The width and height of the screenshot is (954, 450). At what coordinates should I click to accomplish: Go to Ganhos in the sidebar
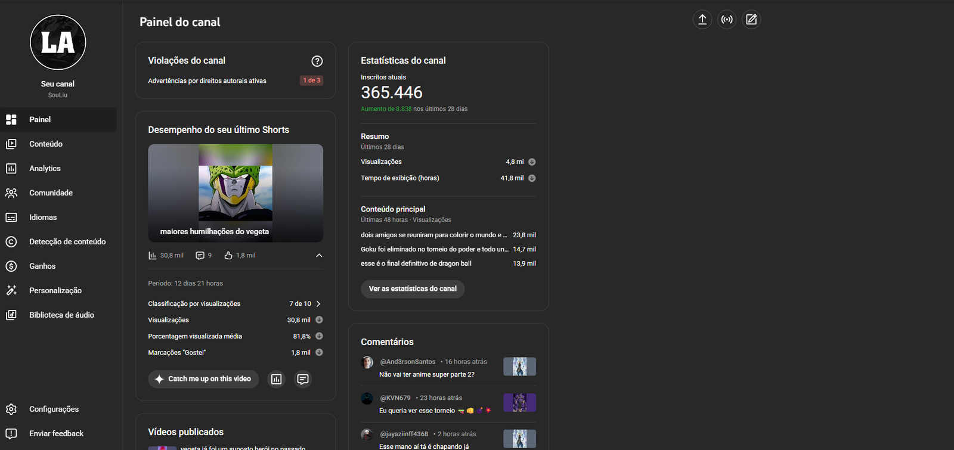click(58, 266)
